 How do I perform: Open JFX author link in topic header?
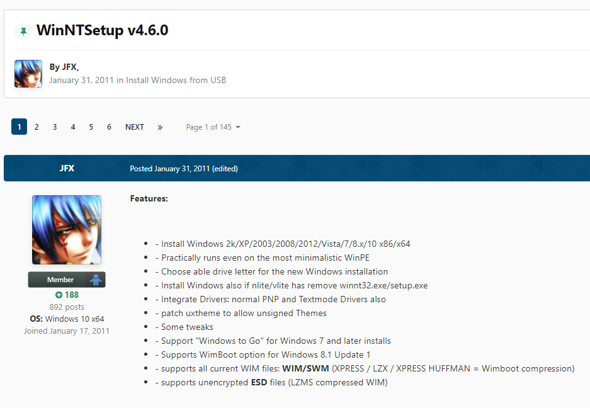point(70,67)
